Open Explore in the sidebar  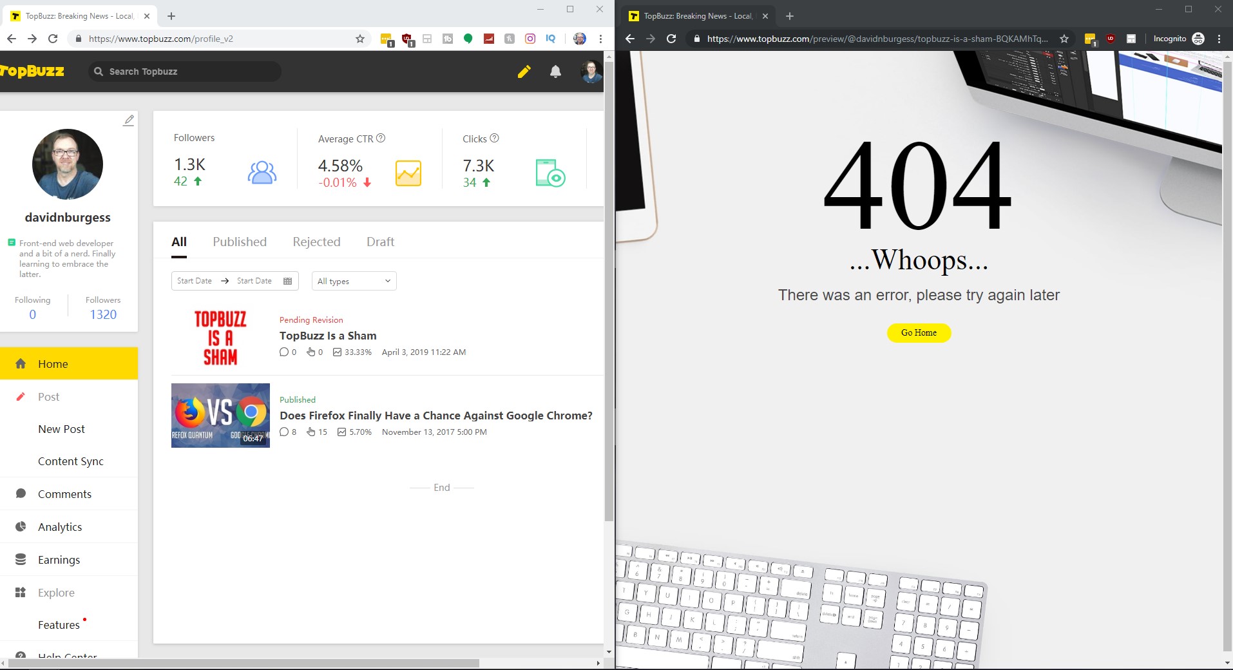69,593
